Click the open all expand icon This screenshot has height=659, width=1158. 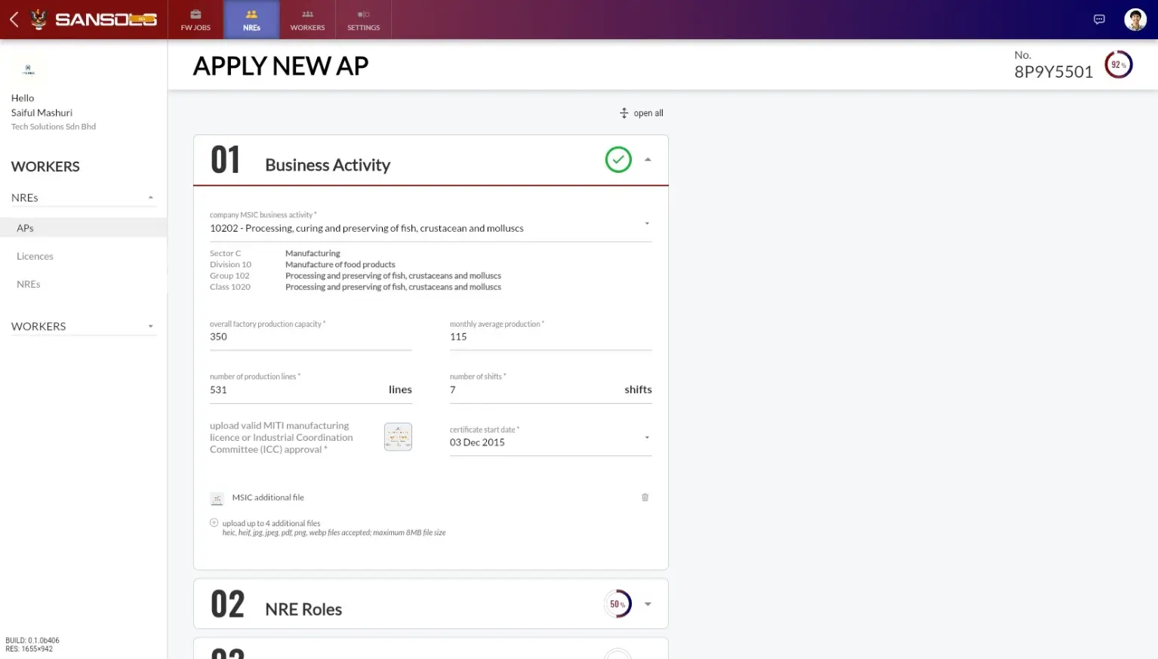tap(624, 113)
